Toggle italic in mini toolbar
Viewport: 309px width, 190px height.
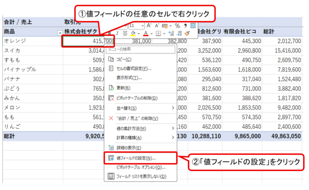pyautogui.click(x=117, y=33)
